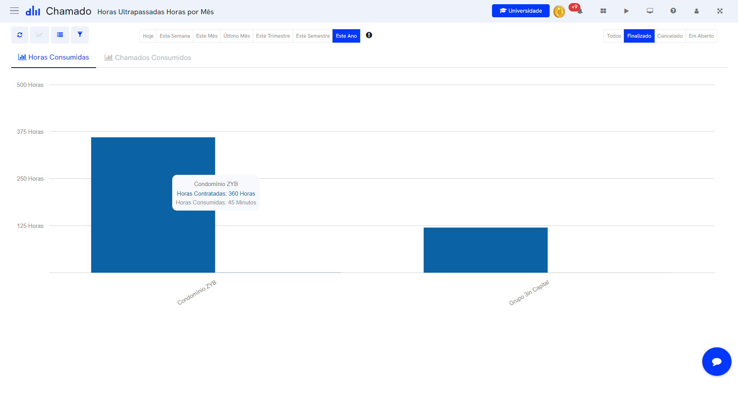Click the Grupo 3in Capital chart bar
The image size is (738, 415).
point(485,250)
